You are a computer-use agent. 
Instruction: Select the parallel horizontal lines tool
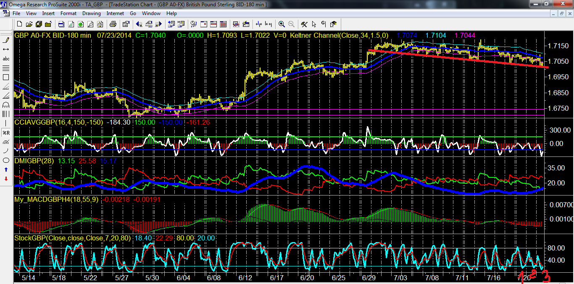click(x=6, y=68)
